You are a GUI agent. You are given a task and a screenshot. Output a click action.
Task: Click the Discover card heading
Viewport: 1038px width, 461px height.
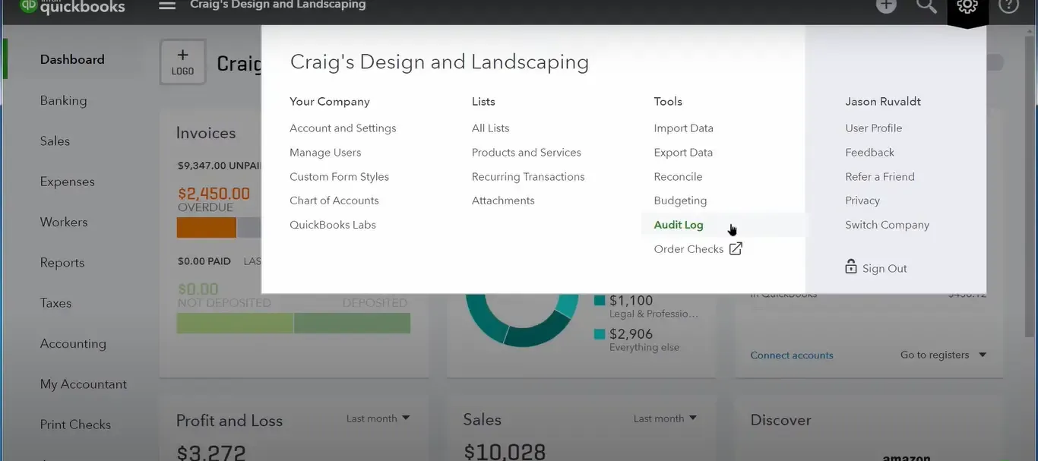pyautogui.click(x=780, y=420)
